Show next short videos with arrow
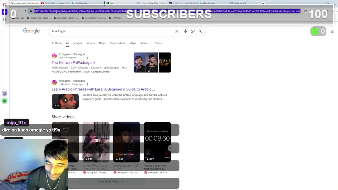 171,148
